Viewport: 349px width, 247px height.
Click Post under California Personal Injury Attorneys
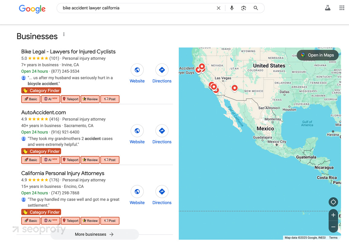(x=110, y=220)
